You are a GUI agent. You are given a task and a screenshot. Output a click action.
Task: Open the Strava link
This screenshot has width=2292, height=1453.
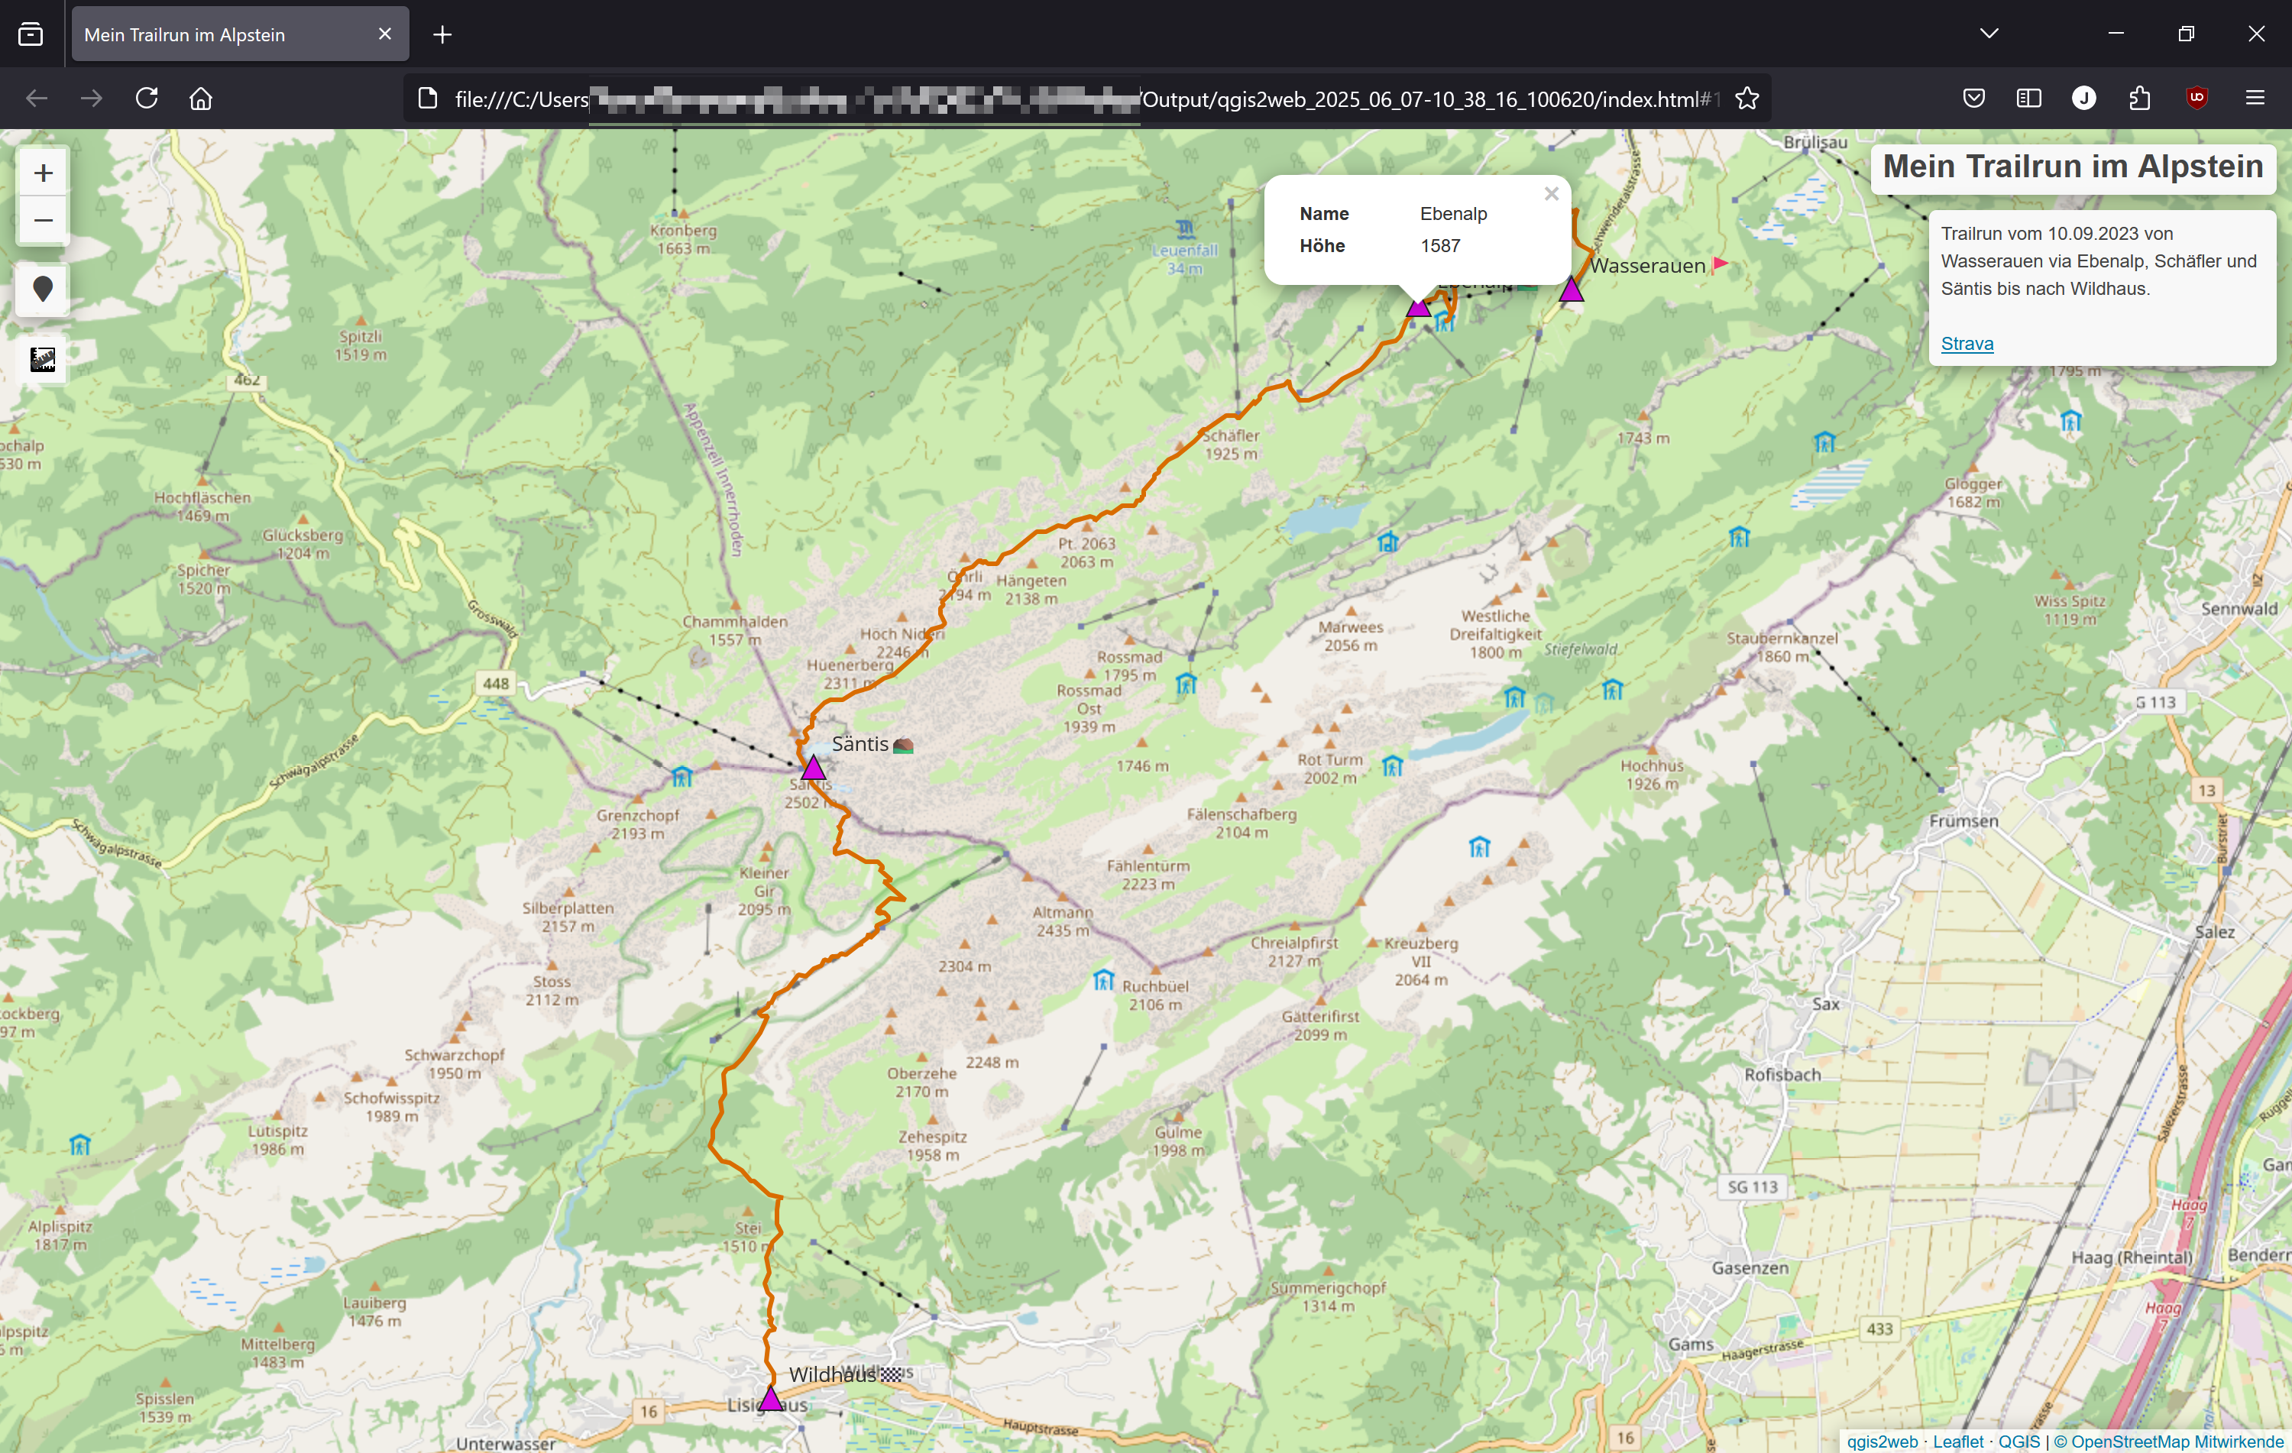pos(1967,344)
